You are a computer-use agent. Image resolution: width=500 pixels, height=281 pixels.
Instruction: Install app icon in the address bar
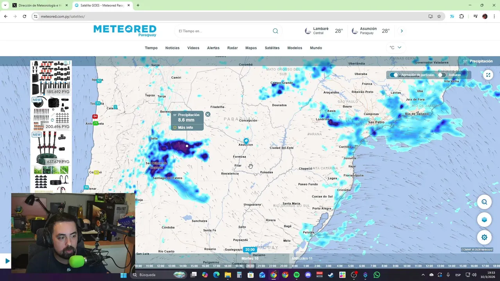[x=430, y=16]
